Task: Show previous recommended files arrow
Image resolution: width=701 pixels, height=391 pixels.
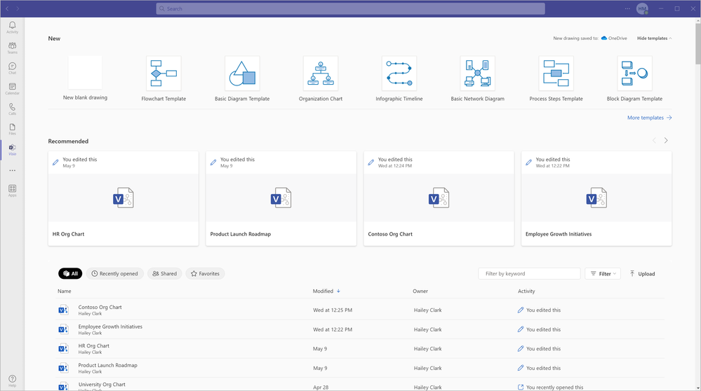Action: coord(654,141)
